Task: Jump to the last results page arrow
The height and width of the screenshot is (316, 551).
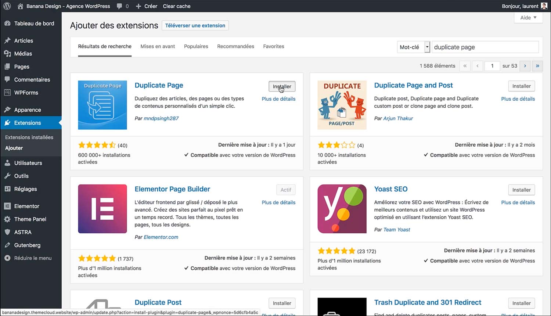Action: click(537, 66)
